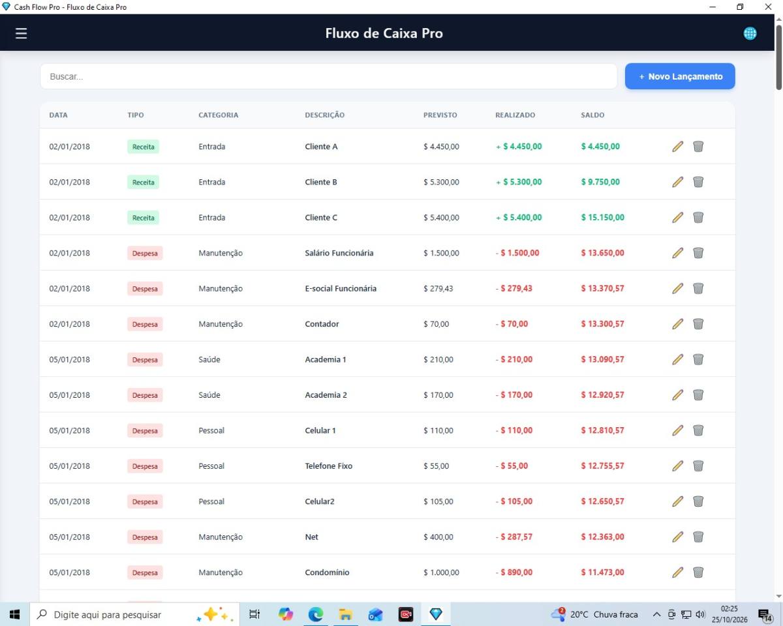Open the hamburger menu
783x626 pixels.
pos(22,33)
